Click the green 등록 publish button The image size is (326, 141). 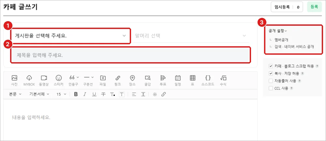[x=314, y=7]
